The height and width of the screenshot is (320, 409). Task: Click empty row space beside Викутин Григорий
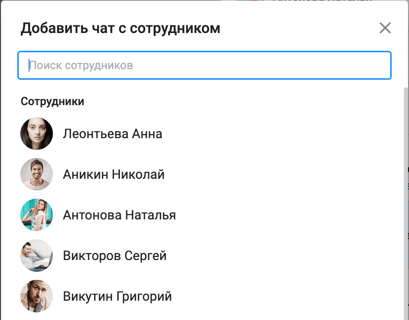[285, 296]
